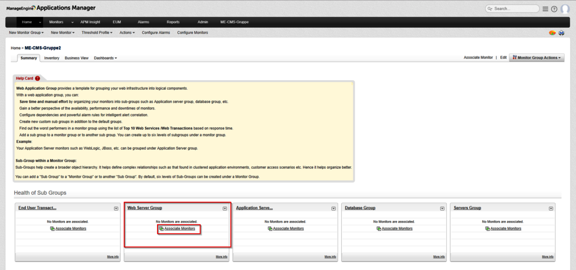Click Associate Monitors in Web Server Group
Viewport: 576px width, 270px height.
[x=180, y=229]
